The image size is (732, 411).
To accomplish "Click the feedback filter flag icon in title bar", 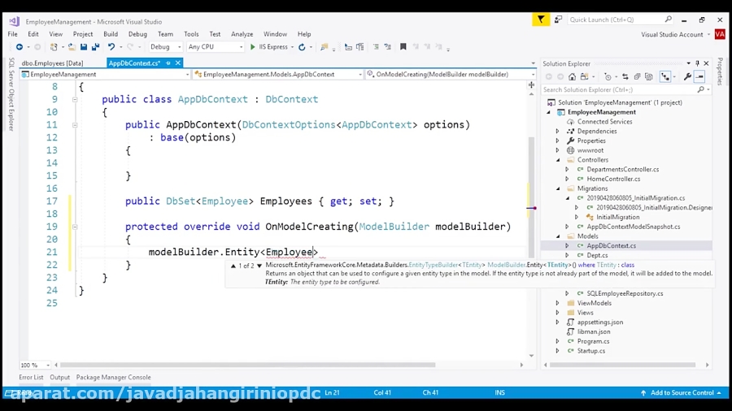I will point(541,19).
